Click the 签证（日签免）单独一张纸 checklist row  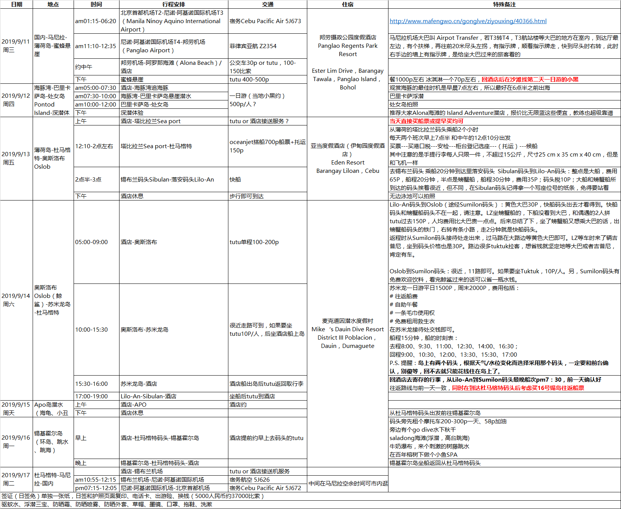(x=310, y=496)
